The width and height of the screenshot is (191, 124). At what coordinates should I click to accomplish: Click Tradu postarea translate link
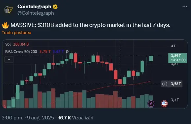(x=16, y=32)
